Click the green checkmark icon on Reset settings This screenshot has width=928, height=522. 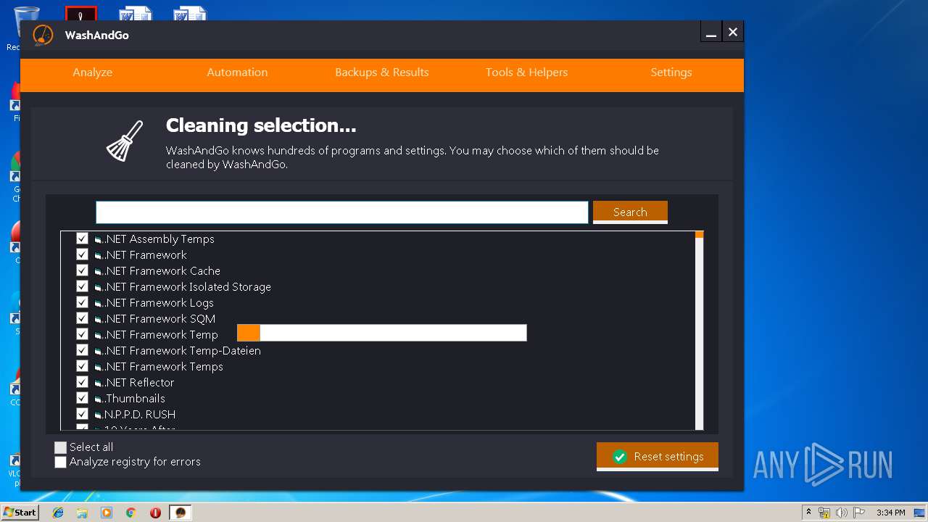pos(619,457)
